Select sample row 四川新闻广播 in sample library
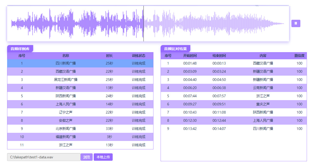The width and height of the screenshot is (313, 166). pyautogui.click(x=80, y=63)
